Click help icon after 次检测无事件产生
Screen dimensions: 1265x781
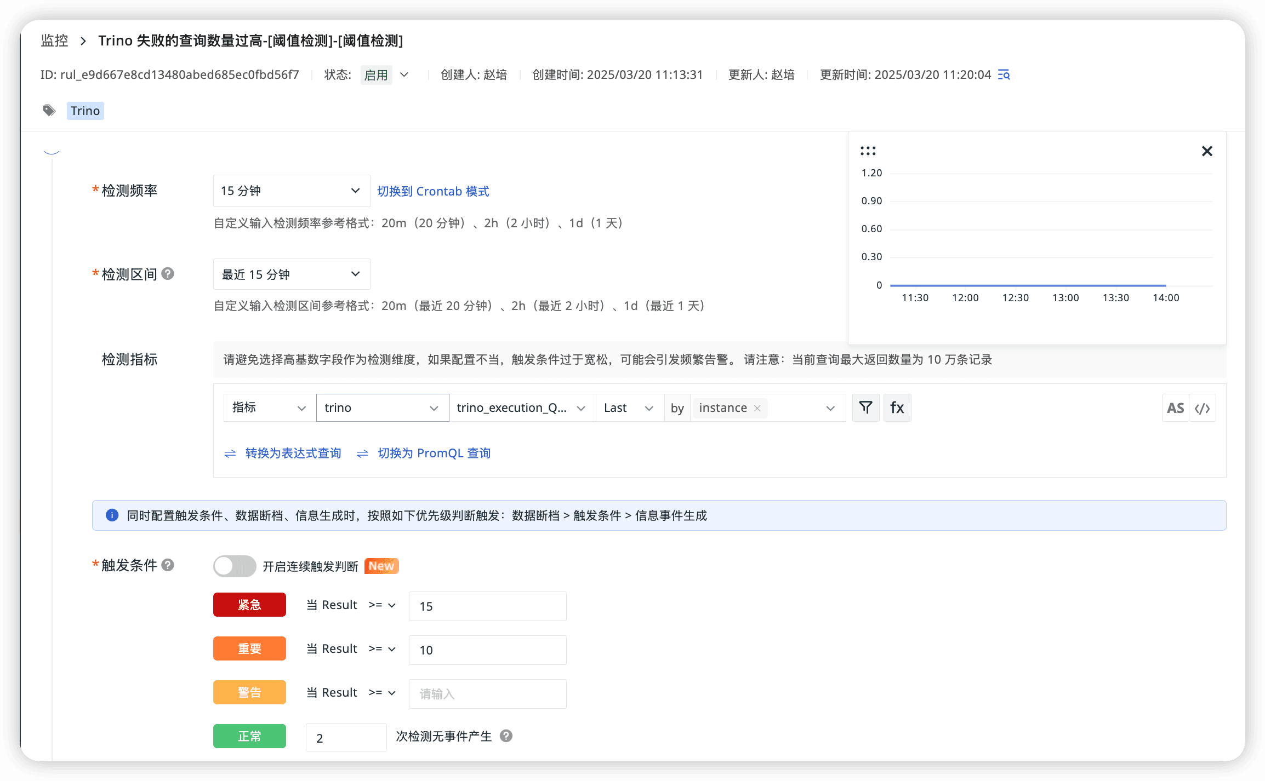point(506,736)
